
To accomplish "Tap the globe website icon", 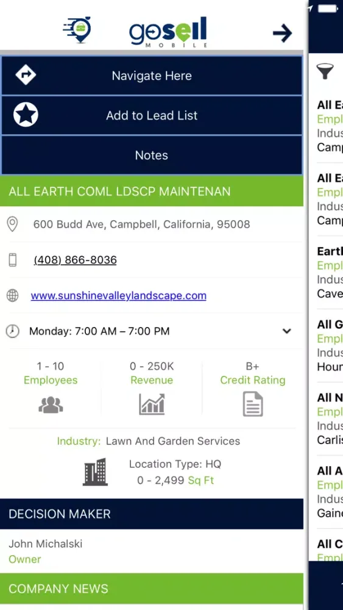I will click(x=12, y=296).
